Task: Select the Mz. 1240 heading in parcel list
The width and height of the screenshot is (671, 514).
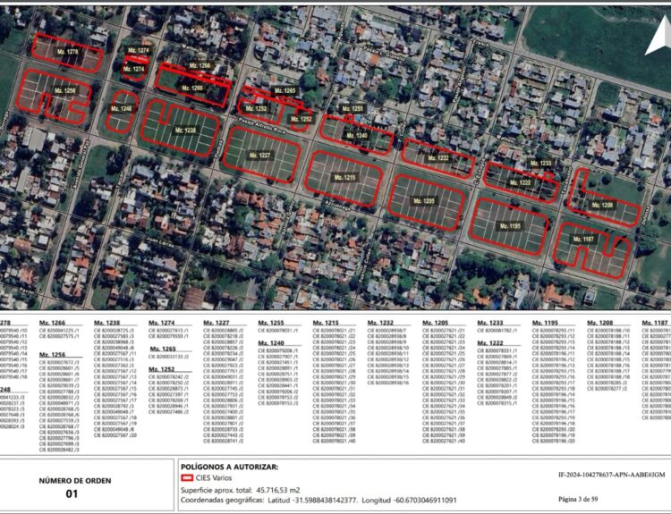Action: (x=271, y=342)
